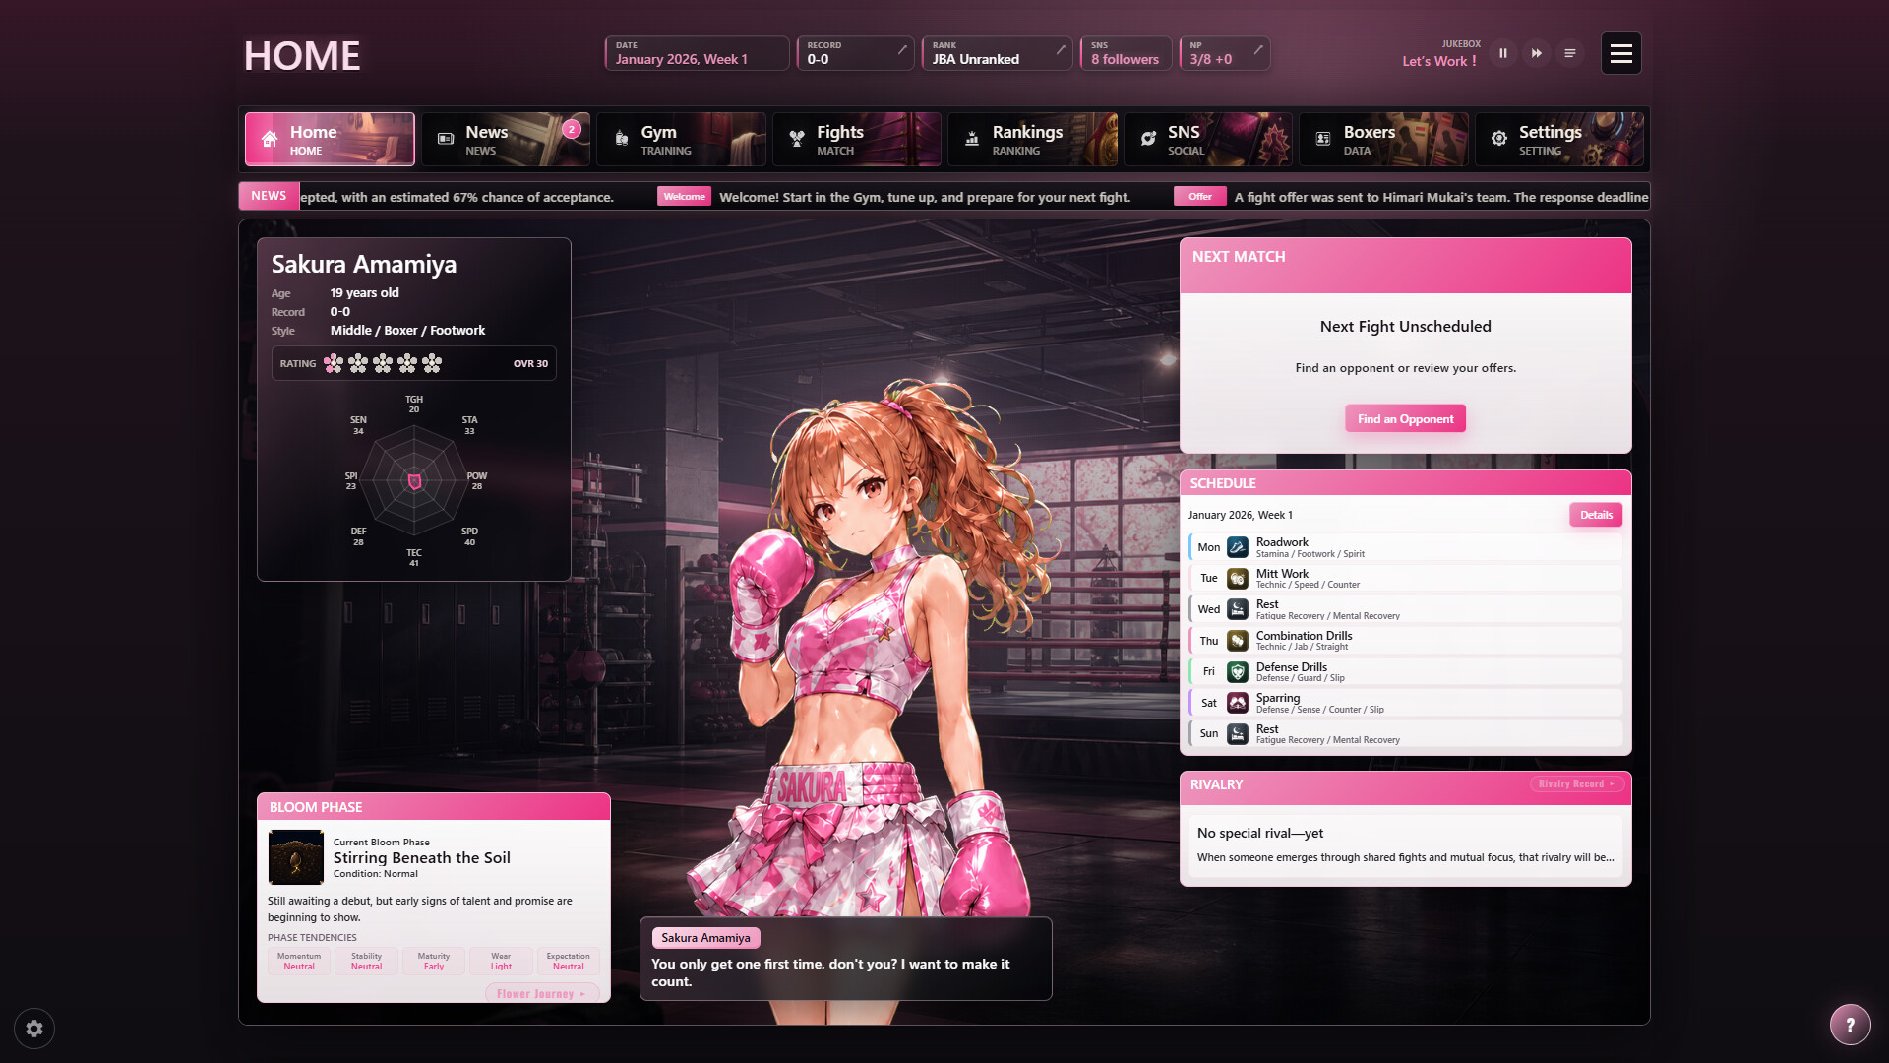Click the Sparring icon on Saturday

click(1238, 703)
